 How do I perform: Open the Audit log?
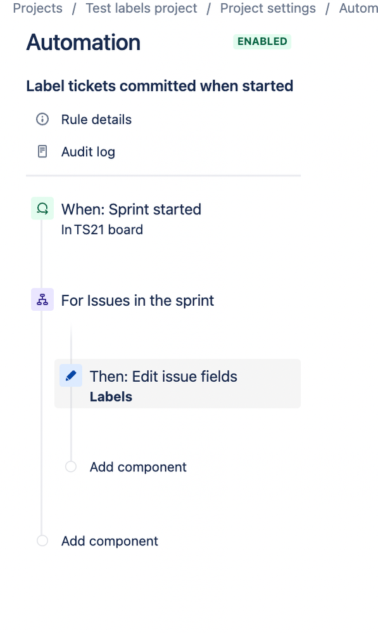[88, 152]
